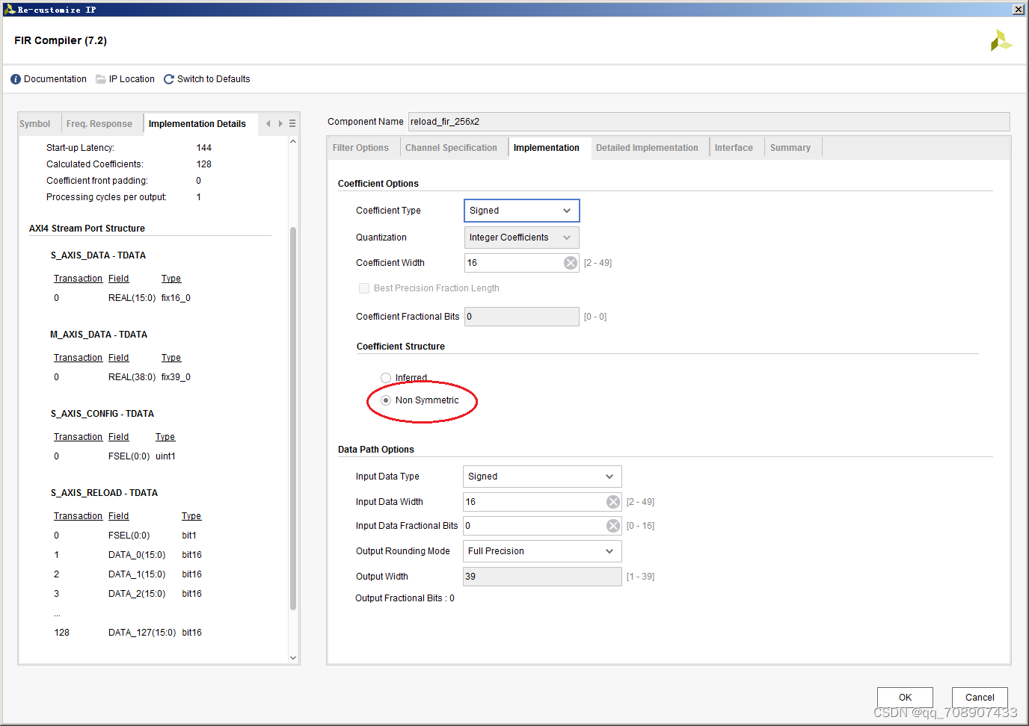Click the Component Name field
The width and height of the screenshot is (1029, 726).
click(x=709, y=122)
